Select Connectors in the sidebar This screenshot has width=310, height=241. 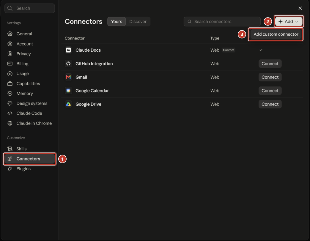click(x=30, y=159)
